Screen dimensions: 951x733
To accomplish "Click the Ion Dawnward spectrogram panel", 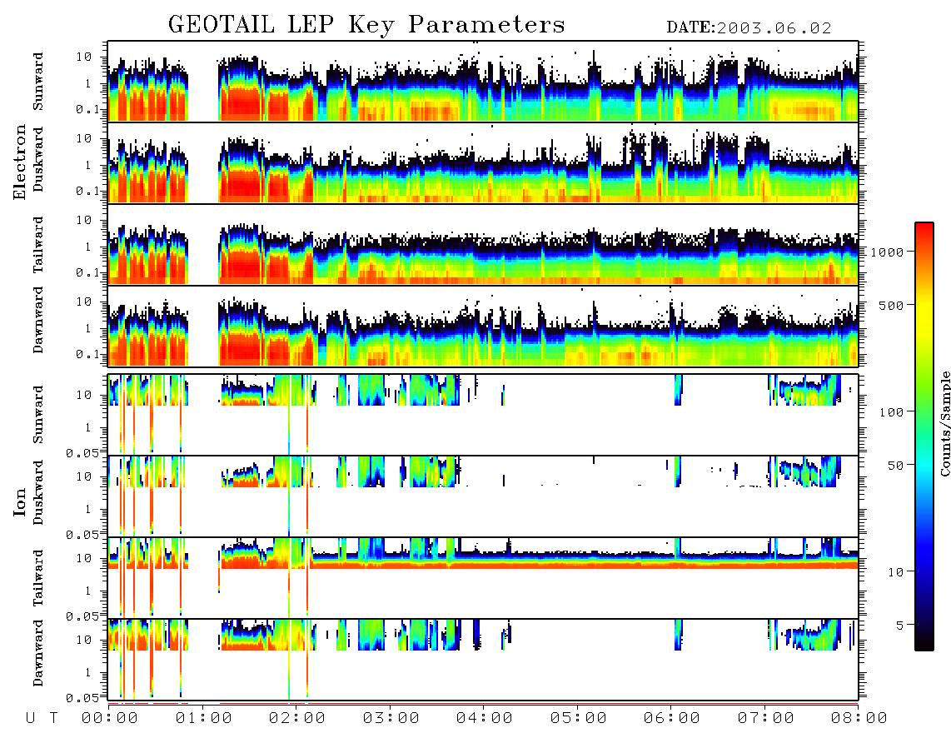I will (x=483, y=660).
